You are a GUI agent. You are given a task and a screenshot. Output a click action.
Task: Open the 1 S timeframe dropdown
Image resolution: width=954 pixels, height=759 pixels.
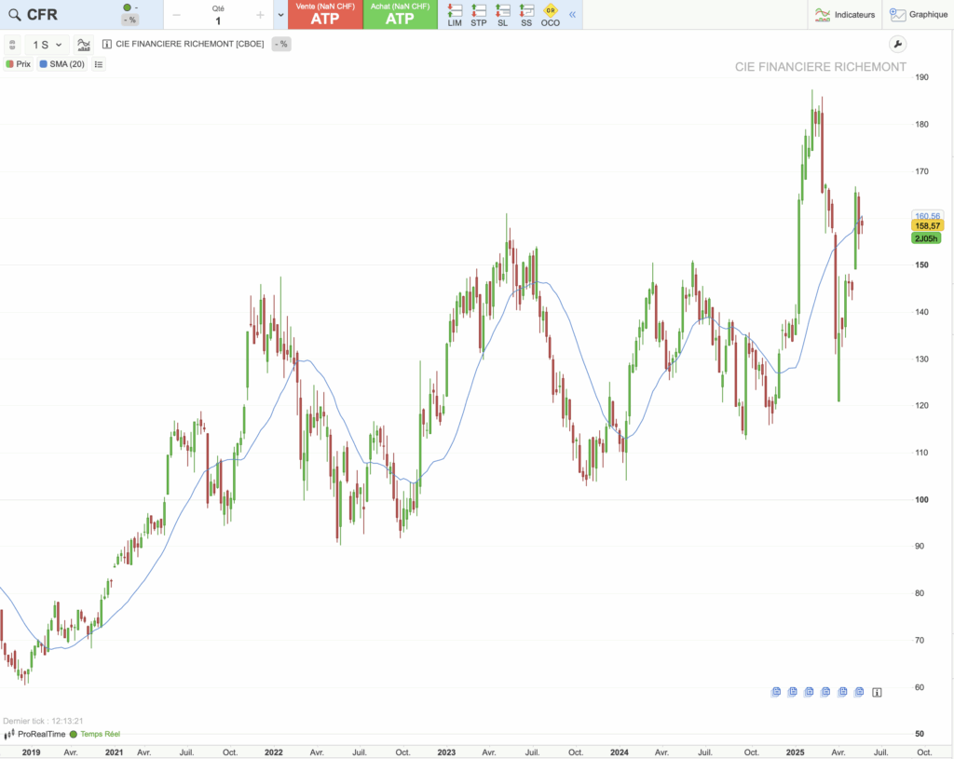click(47, 45)
